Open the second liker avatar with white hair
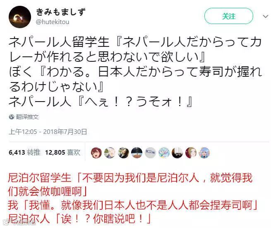The image size is (271, 228). point(110,153)
